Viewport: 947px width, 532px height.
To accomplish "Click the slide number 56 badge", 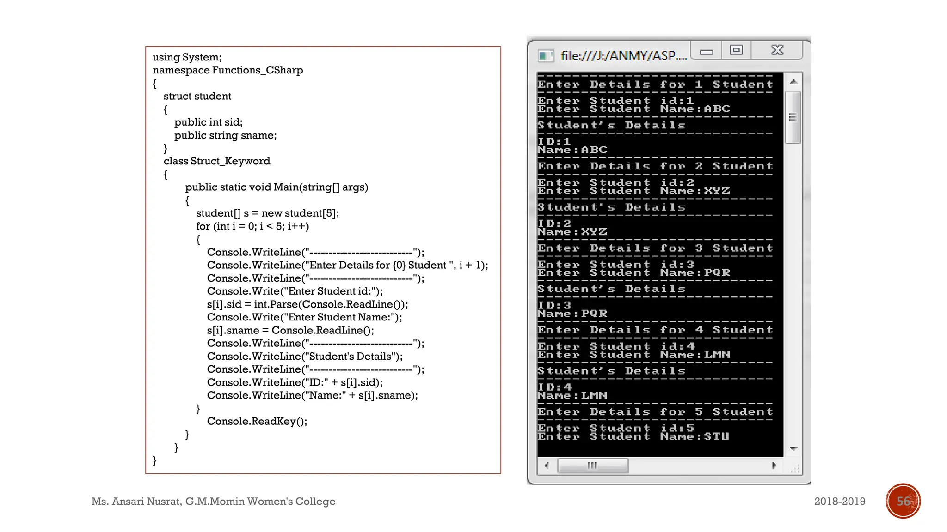I will 903,501.
